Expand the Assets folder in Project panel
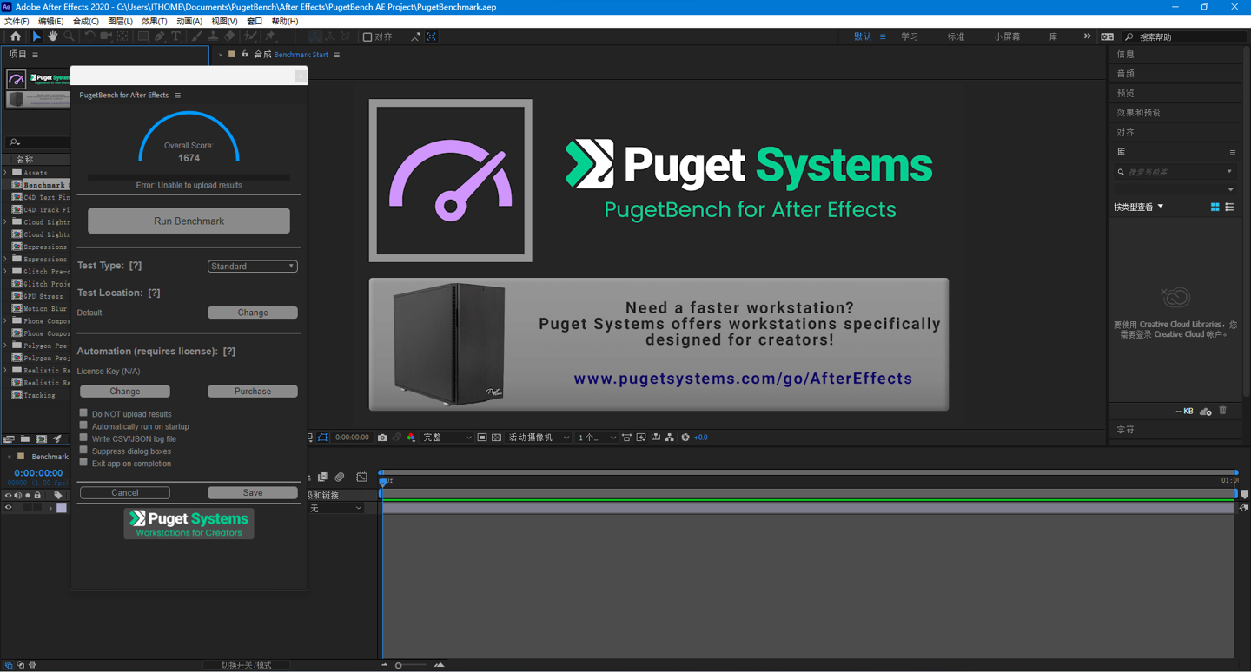This screenshot has width=1251, height=672. pyautogui.click(x=6, y=173)
